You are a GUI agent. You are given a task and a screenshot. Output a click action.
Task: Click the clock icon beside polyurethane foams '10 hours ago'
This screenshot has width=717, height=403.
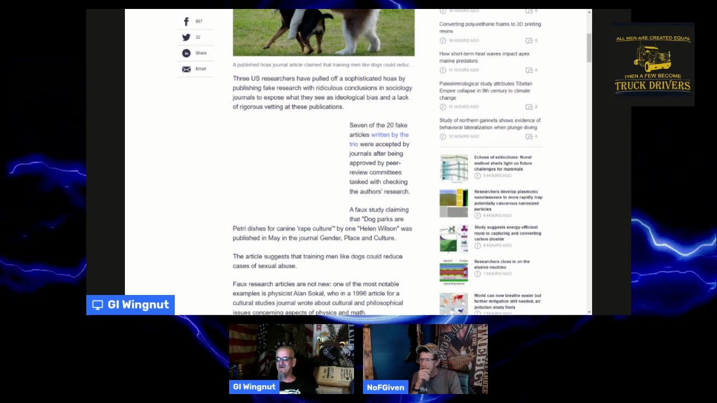pos(443,41)
